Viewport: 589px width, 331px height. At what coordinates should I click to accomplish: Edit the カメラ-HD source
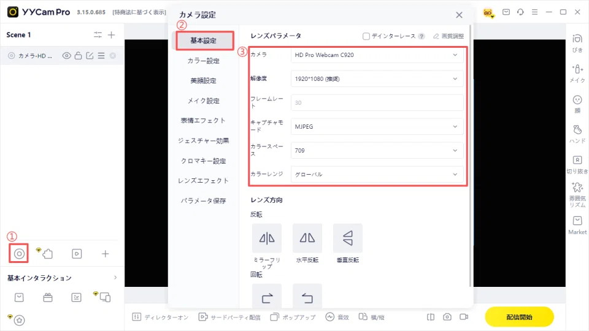tap(90, 56)
